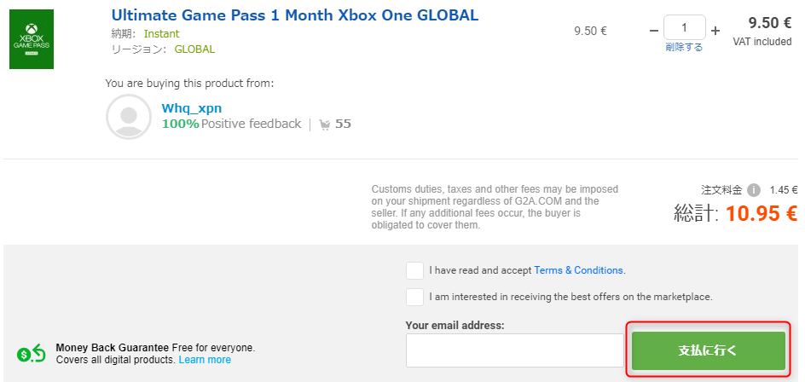805x382 pixels.
Task: Click the GLOBAL region label
Action: [194, 49]
